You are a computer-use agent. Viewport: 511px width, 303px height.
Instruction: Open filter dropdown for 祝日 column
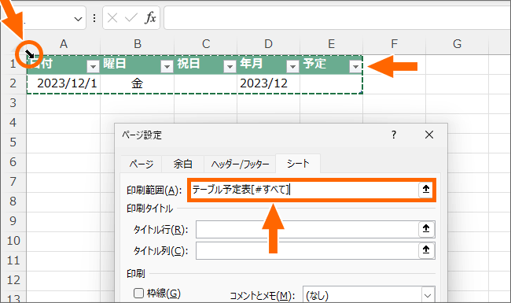click(x=230, y=67)
